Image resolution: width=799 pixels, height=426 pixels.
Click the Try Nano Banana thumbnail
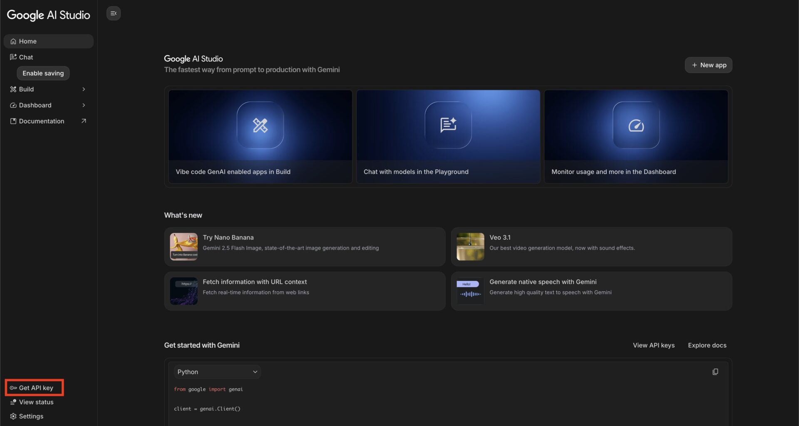pyautogui.click(x=184, y=246)
